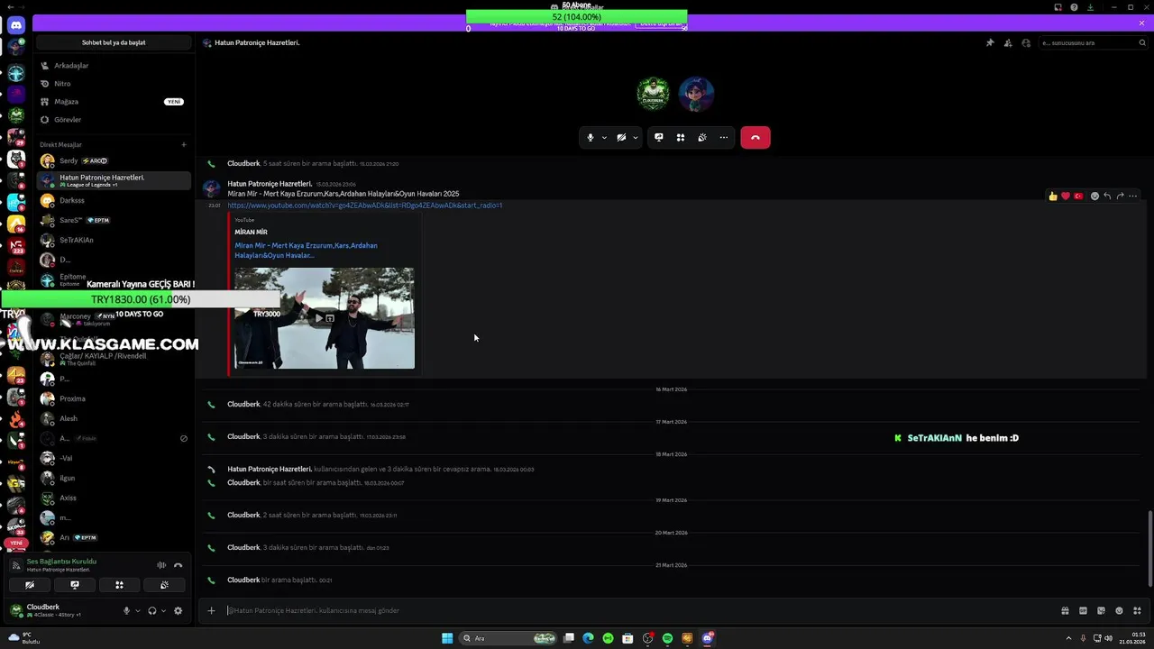Create new direct message plus button
The image size is (1154, 649).
click(183, 144)
